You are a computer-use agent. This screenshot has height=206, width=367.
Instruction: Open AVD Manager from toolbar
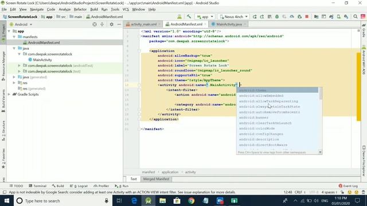click(x=339, y=17)
